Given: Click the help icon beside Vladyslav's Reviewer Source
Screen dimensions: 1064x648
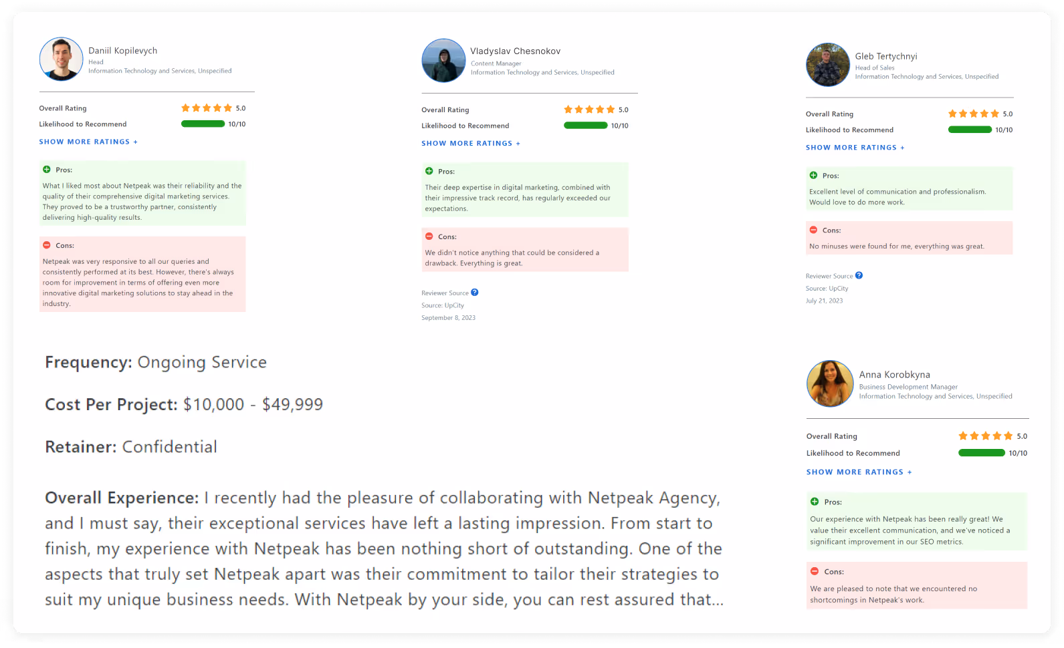Looking at the screenshot, I should (x=474, y=293).
